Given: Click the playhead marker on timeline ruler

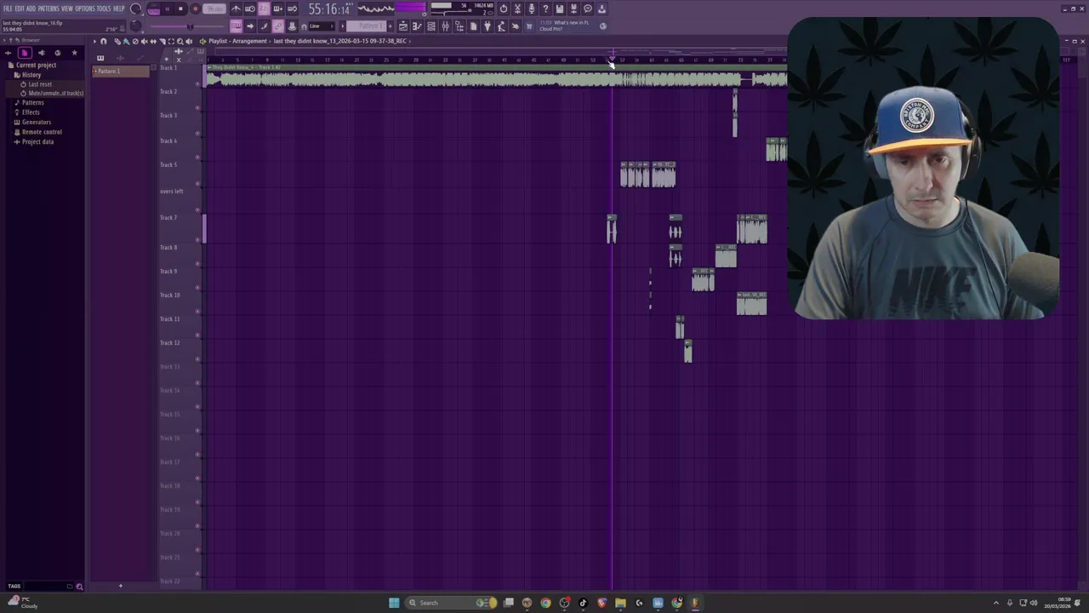Looking at the screenshot, I should [x=612, y=60].
